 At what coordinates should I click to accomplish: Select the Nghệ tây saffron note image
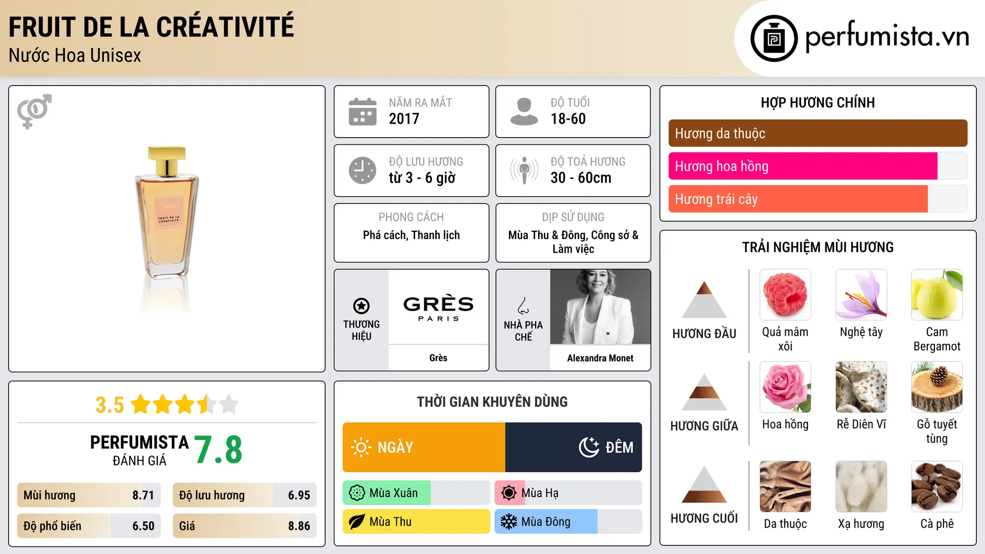pyautogui.click(x=861, y=295)
